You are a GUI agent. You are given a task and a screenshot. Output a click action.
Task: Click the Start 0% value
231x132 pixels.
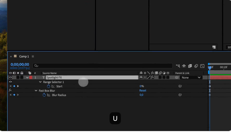tap(142, 86)
